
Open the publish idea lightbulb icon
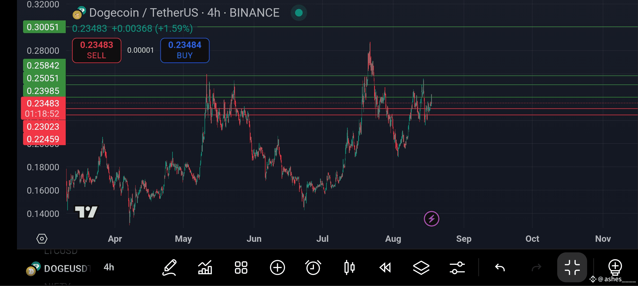615,267
